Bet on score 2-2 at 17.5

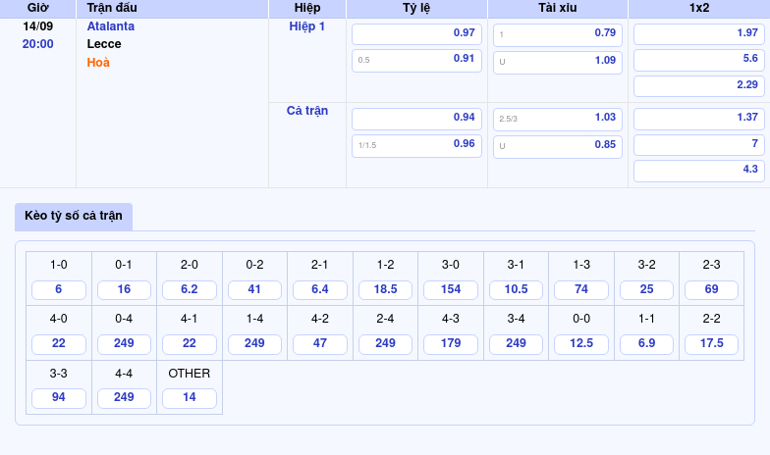point(711,343)
